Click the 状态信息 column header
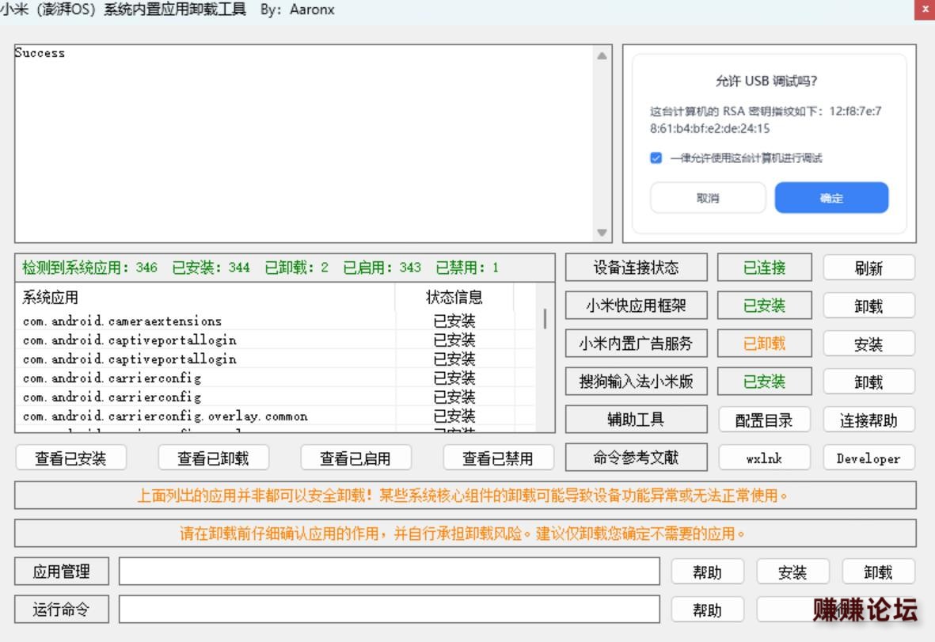The height and width of the screenshot is (642, 935). pos(454,297)
